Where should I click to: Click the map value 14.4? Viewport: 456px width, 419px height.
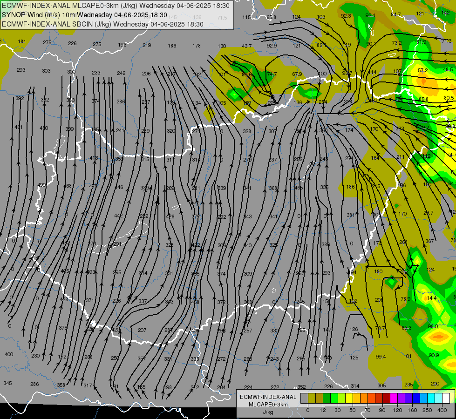click(x=432, y=298)
